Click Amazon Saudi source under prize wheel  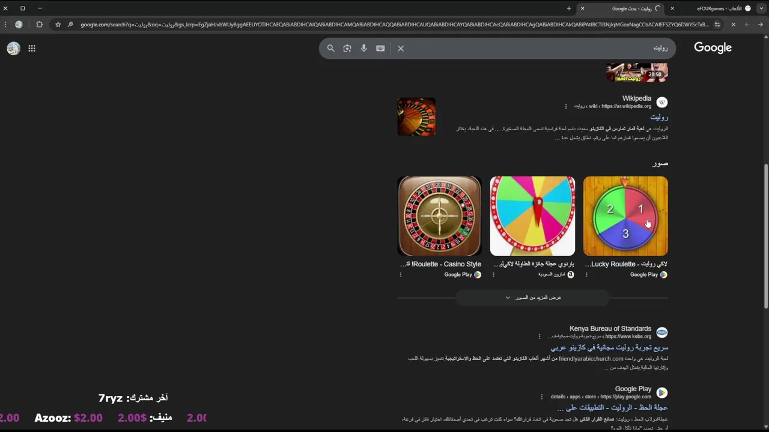click(556, 275)
